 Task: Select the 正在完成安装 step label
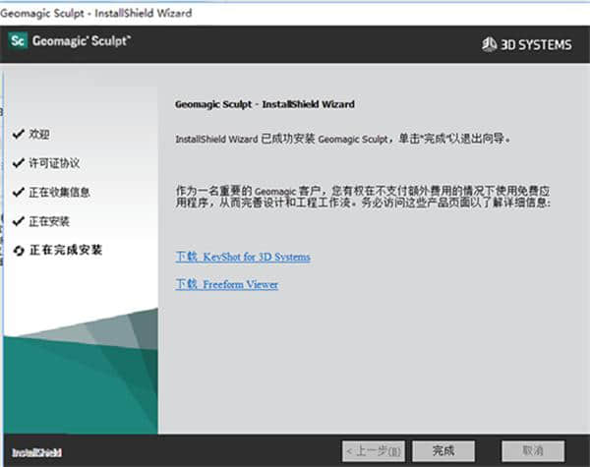tap(66, 250)
